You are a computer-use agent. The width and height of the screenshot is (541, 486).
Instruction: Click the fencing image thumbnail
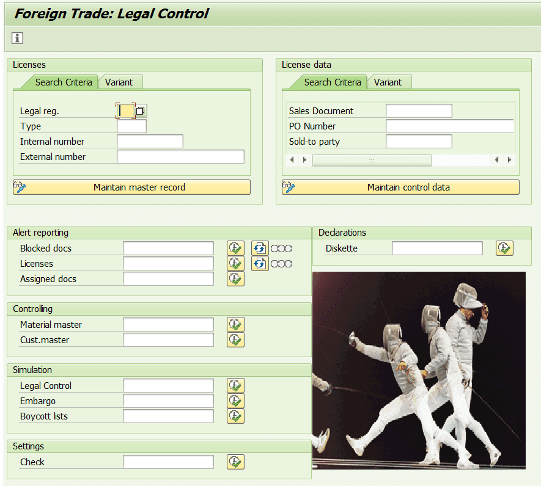click(419, 370)
